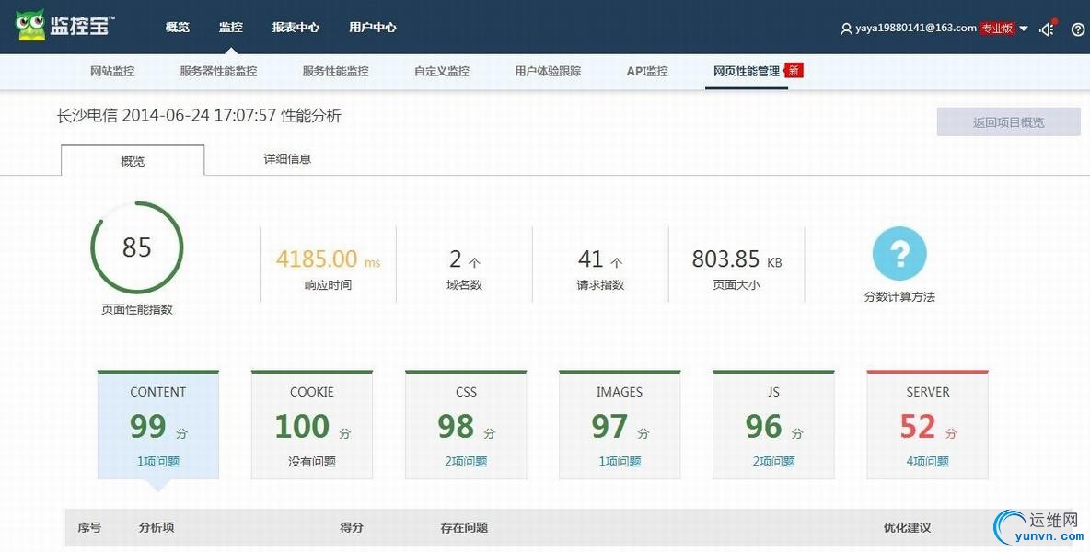Open the help question mark icon in header
The image size is (1090, 552).
click(1077, 29)
